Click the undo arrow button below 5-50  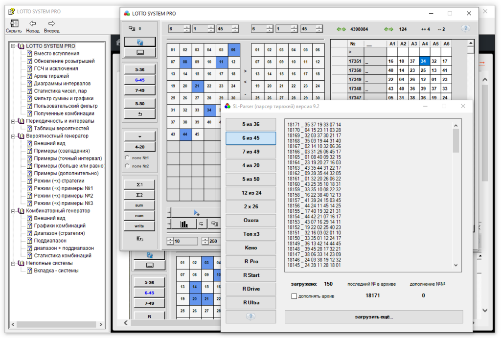point(140,114)
